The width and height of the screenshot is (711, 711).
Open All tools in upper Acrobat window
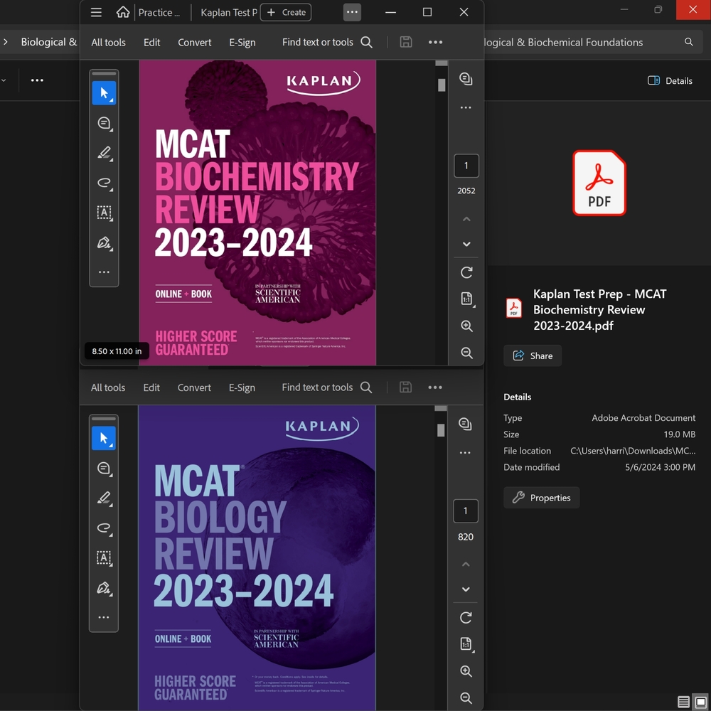click(108, 42)
